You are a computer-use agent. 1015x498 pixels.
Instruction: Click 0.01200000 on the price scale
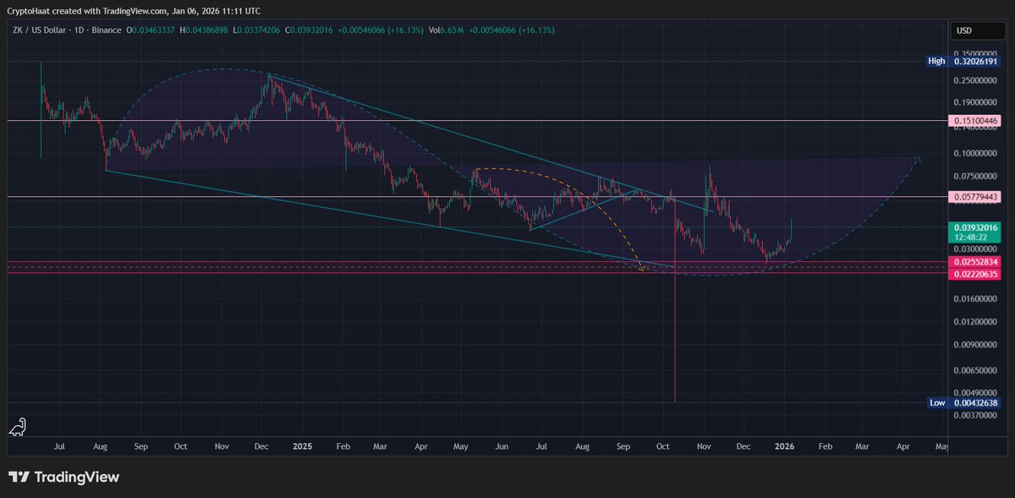point(976,322)
